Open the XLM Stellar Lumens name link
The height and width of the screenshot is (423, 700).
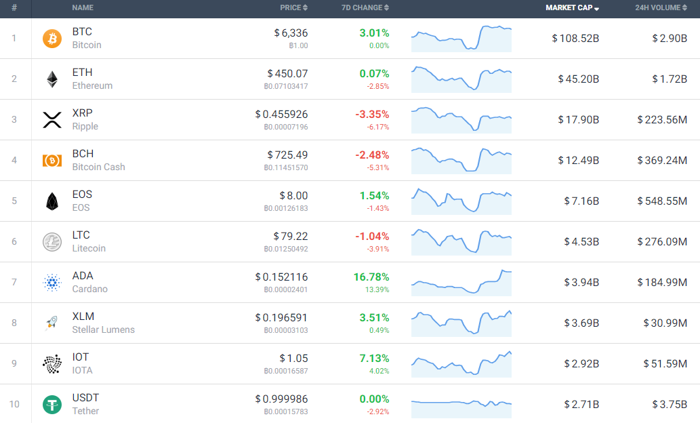pyautogui.click(x=103, y=323)
